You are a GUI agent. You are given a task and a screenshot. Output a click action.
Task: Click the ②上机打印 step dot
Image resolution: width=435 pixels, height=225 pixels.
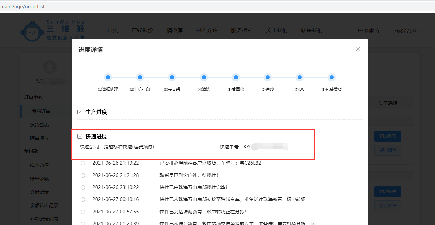140,77
